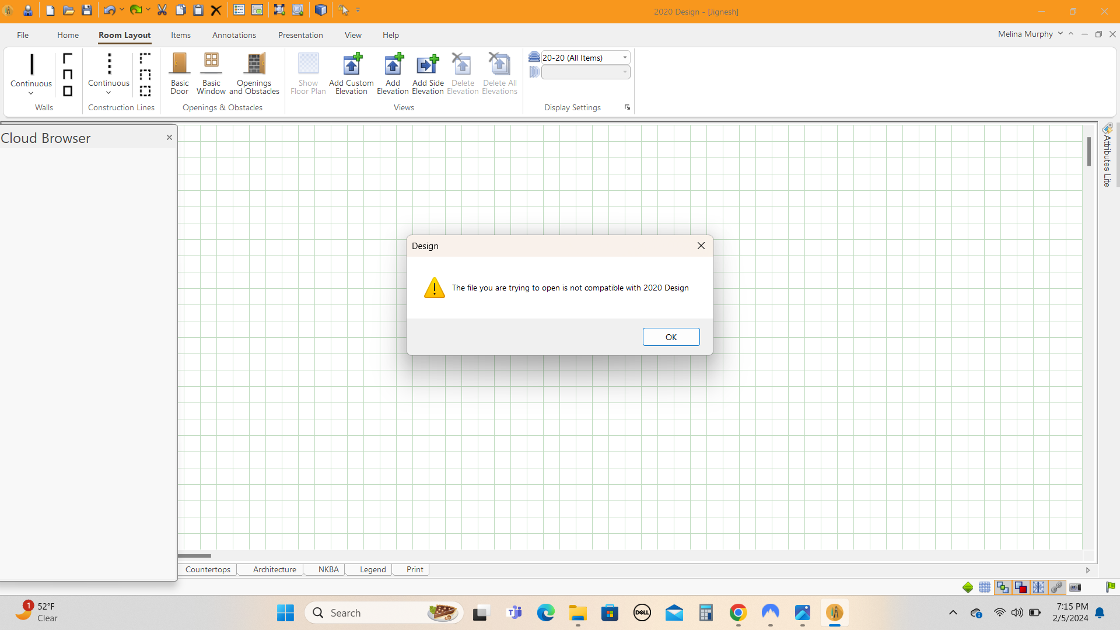Select the Basic Window tool
The height and width of the screenshot is (630, 1120).
(x=211, y=65)
